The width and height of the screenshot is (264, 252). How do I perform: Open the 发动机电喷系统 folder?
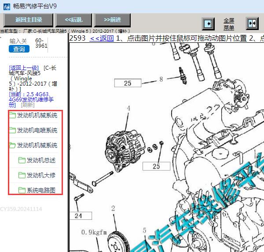(x=34, y=130)
